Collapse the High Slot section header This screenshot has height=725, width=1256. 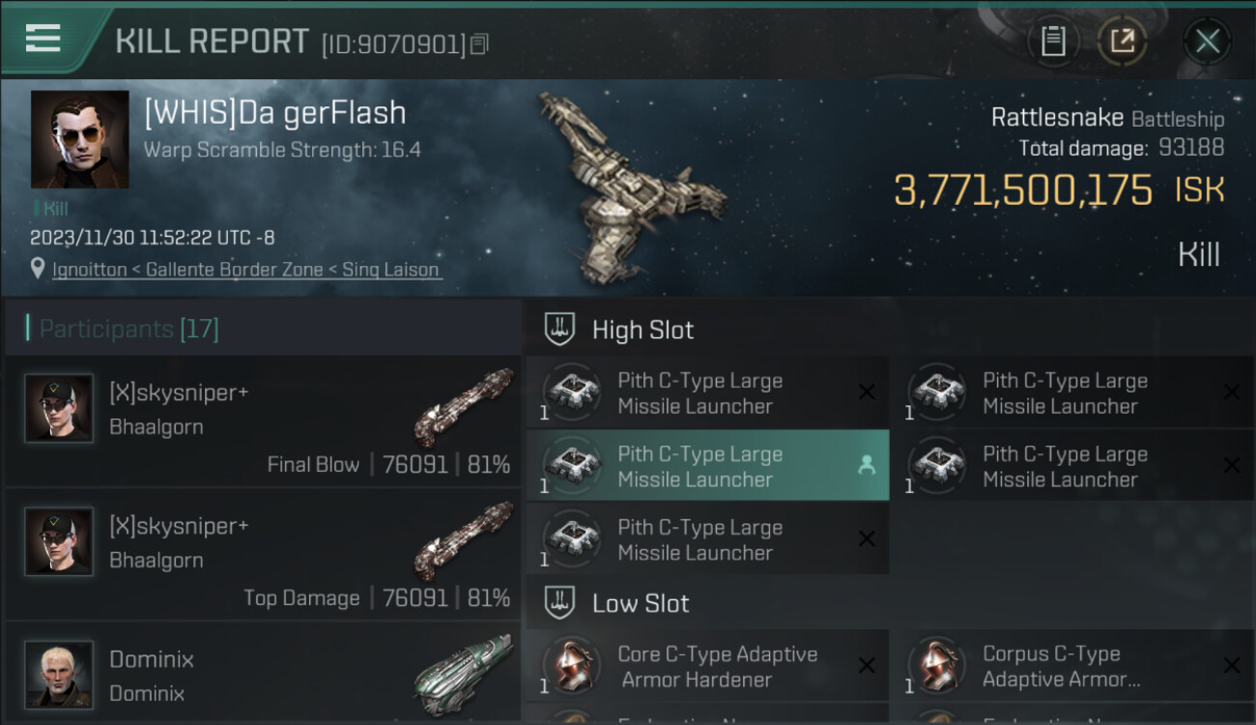click(642, 330)
